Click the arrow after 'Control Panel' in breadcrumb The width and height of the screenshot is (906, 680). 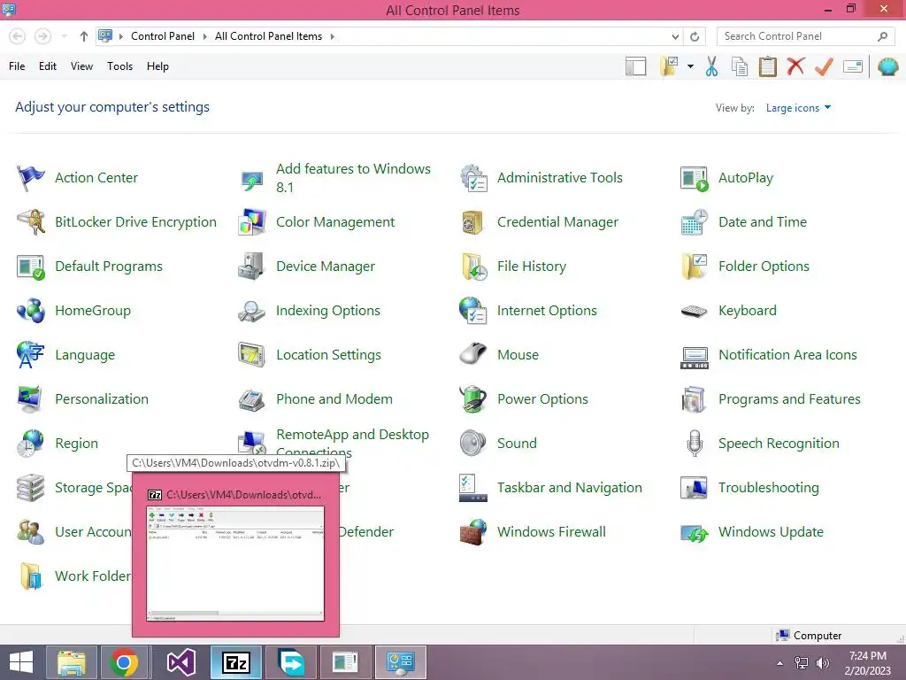204,36
